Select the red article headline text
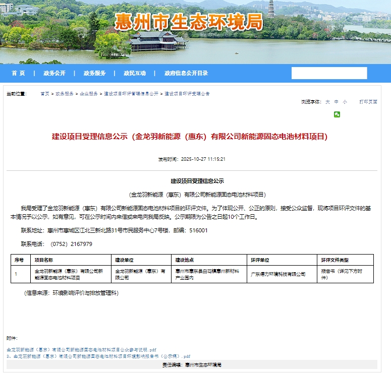Viewport: 391px width, 375px height. point(190,136)
